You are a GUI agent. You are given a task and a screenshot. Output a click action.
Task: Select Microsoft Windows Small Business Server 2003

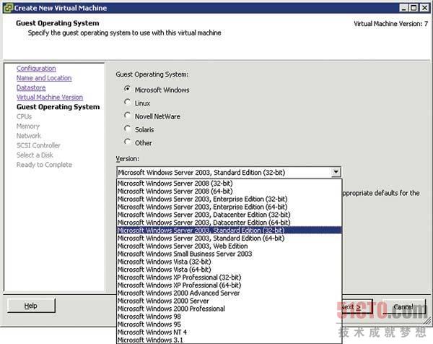229,254
